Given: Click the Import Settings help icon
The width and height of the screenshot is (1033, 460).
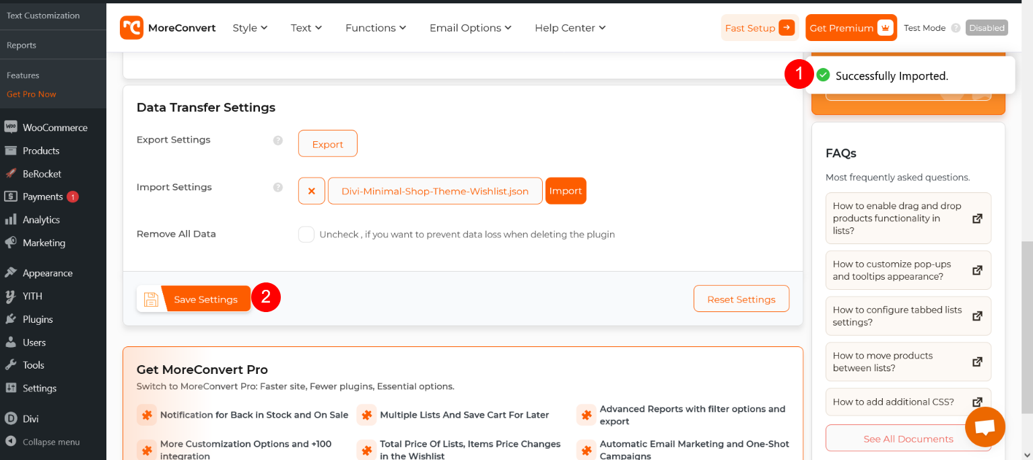Looking at the screenshot, I should coord(277,188).
